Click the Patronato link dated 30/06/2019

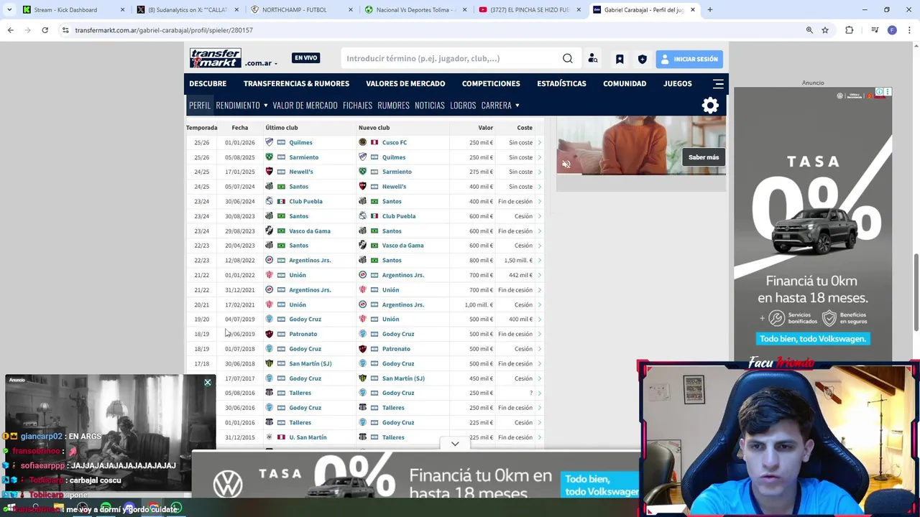point(303,334)
